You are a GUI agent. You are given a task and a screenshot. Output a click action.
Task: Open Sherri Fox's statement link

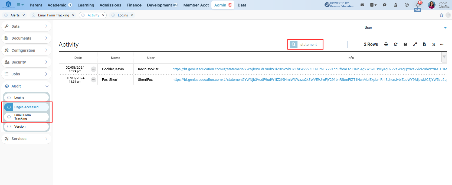309,80
